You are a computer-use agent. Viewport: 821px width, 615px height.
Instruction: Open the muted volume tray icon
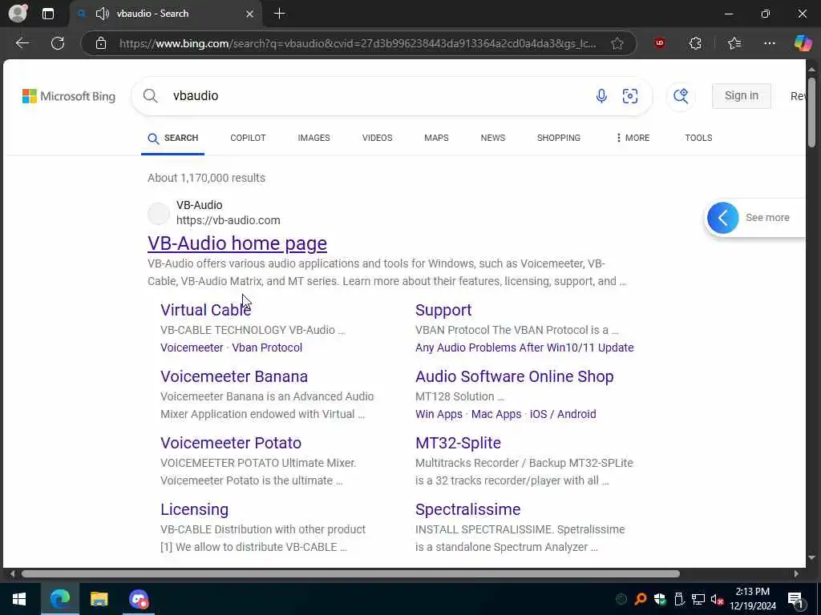tap(718, 599)
